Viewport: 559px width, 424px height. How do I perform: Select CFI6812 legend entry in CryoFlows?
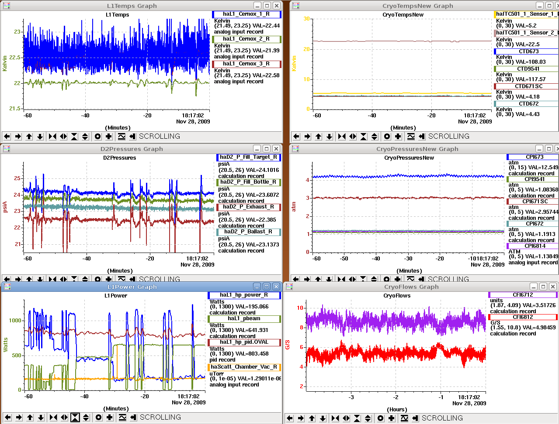pyautogui.click(x=523, y=317)
